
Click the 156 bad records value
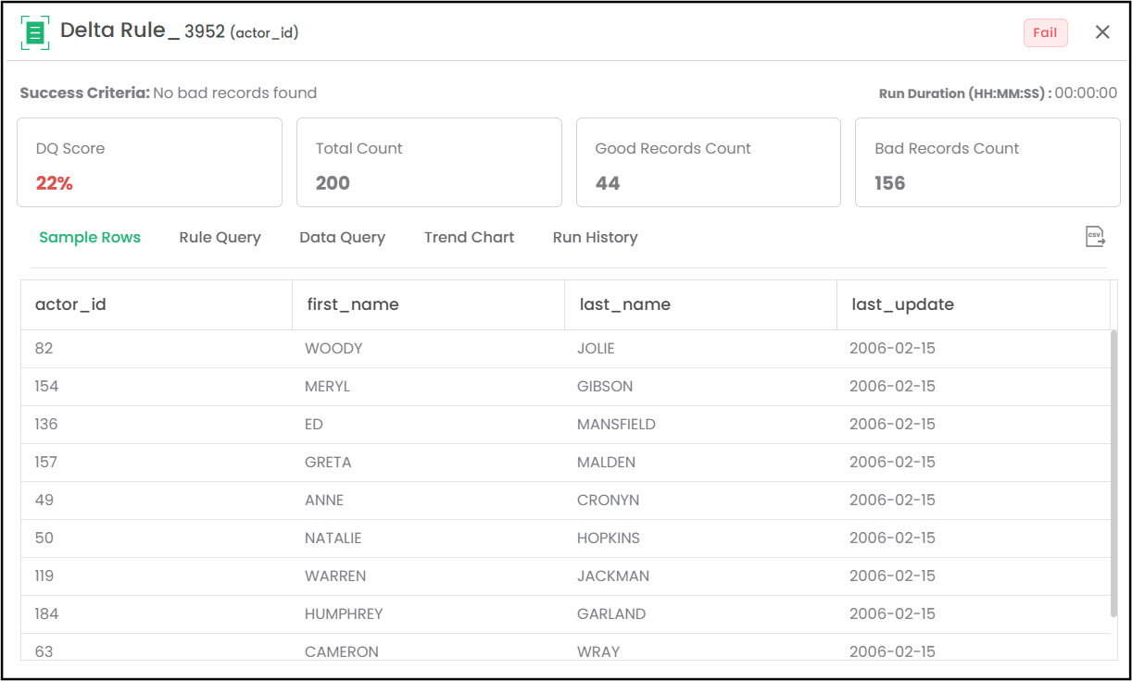click(x=889, y=183)
